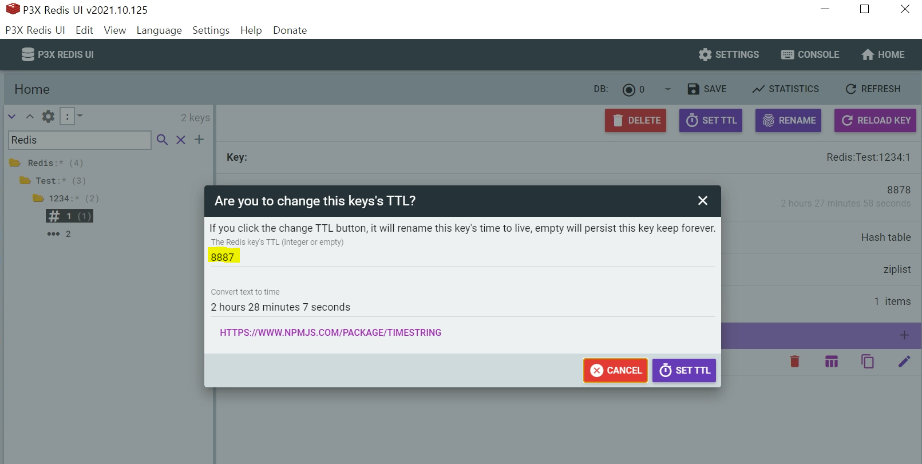
Task: Click the Convert text to time field
Action: [462, 307]
